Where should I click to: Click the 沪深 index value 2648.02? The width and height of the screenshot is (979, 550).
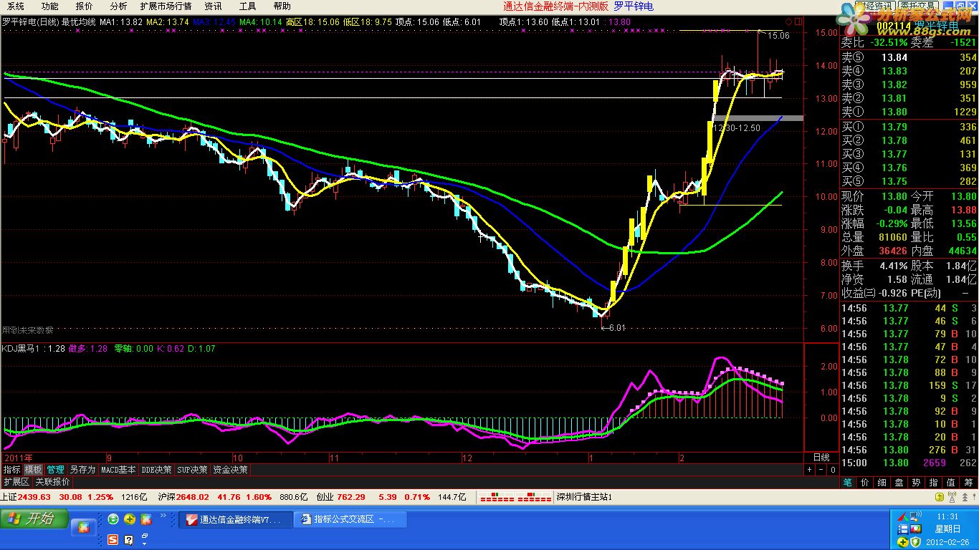pos(194,496)
